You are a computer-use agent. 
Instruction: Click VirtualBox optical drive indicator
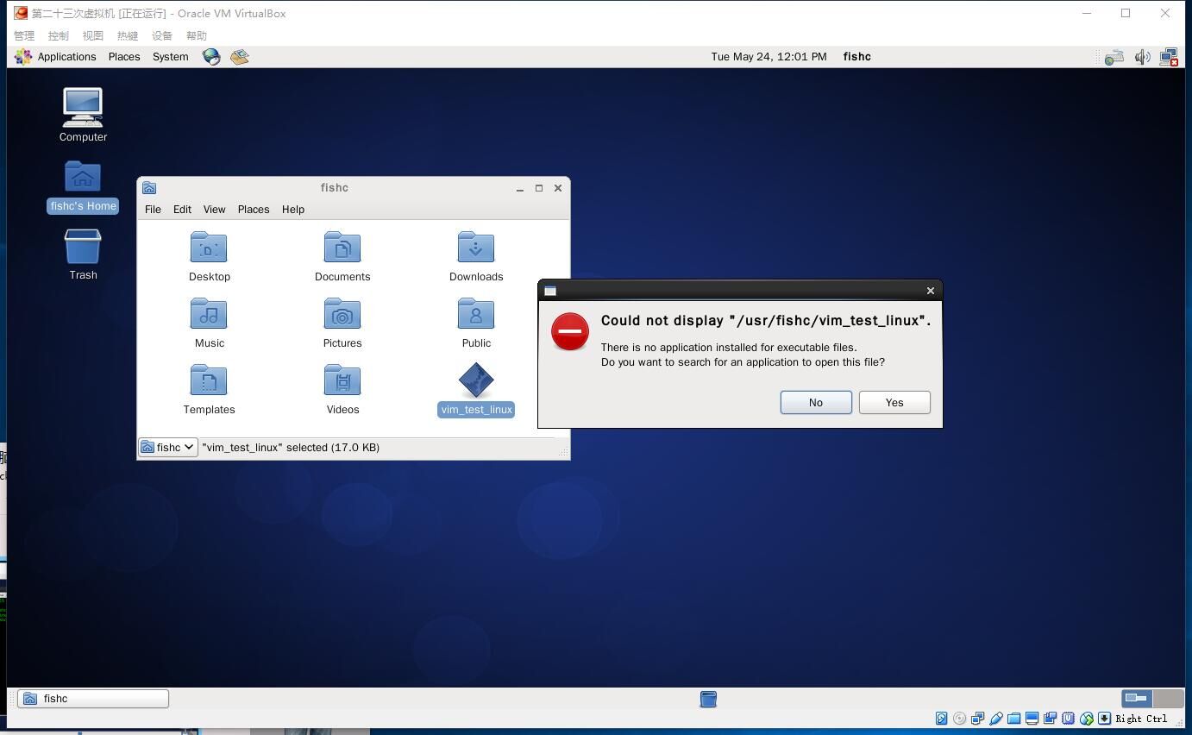point(959,718)
